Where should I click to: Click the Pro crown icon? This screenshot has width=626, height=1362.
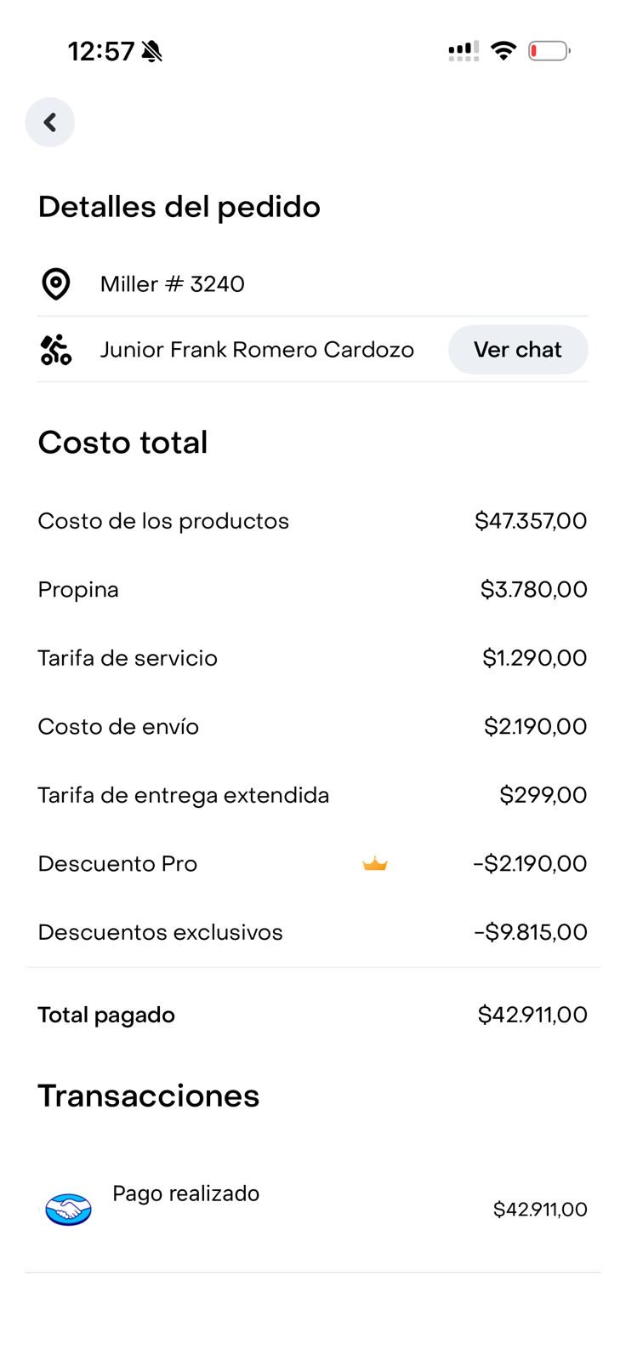[375, 864]
